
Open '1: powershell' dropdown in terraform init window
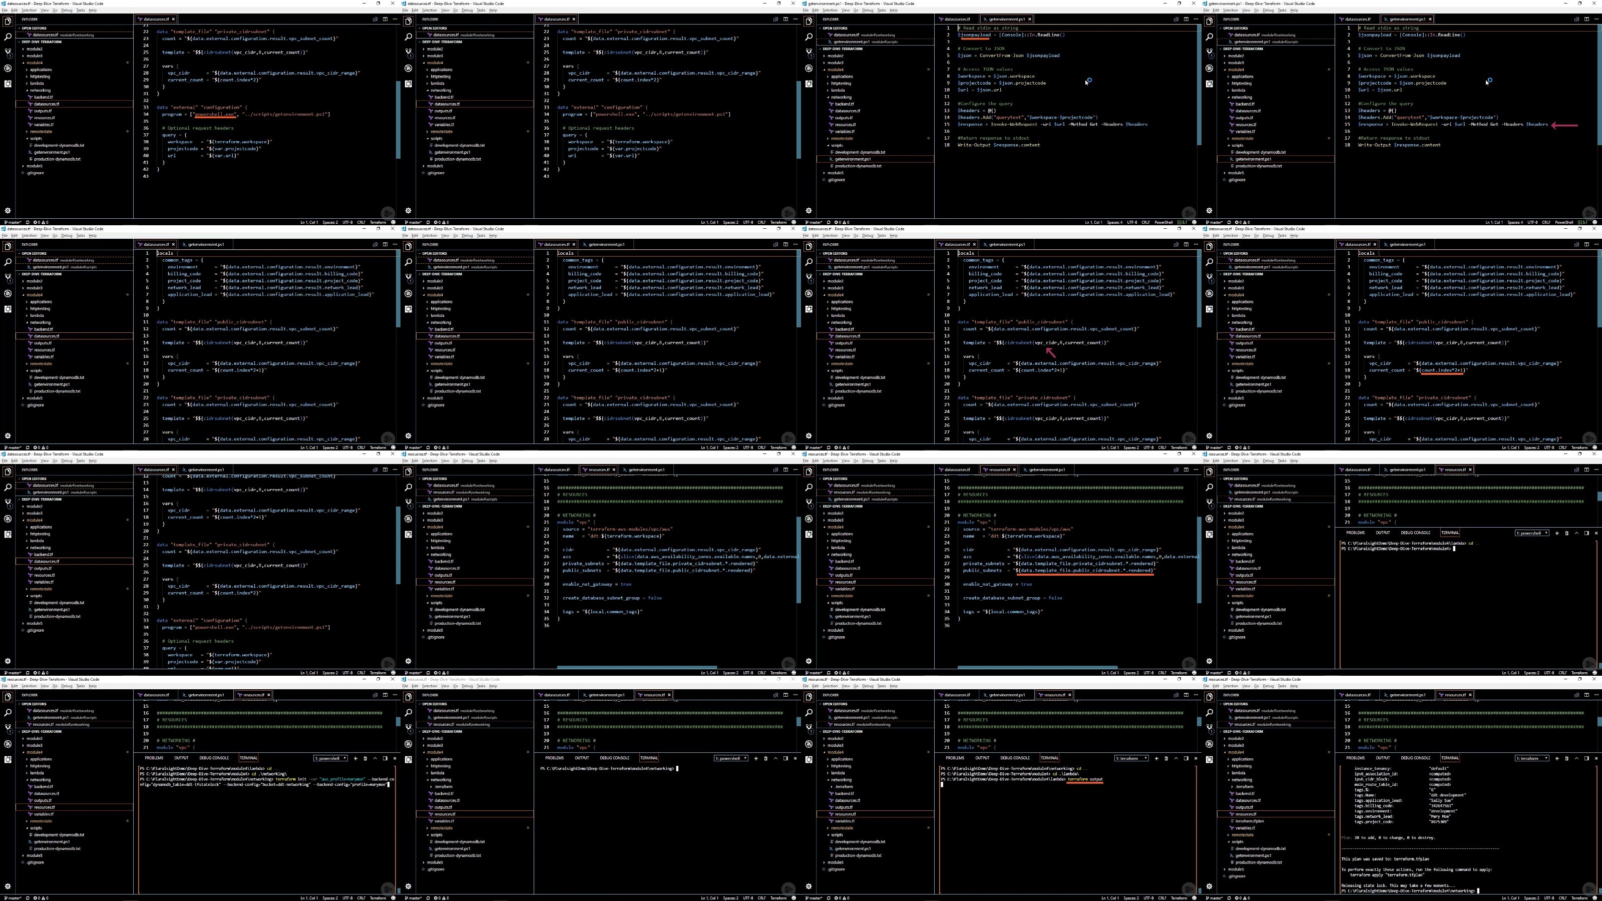point(330,758)
